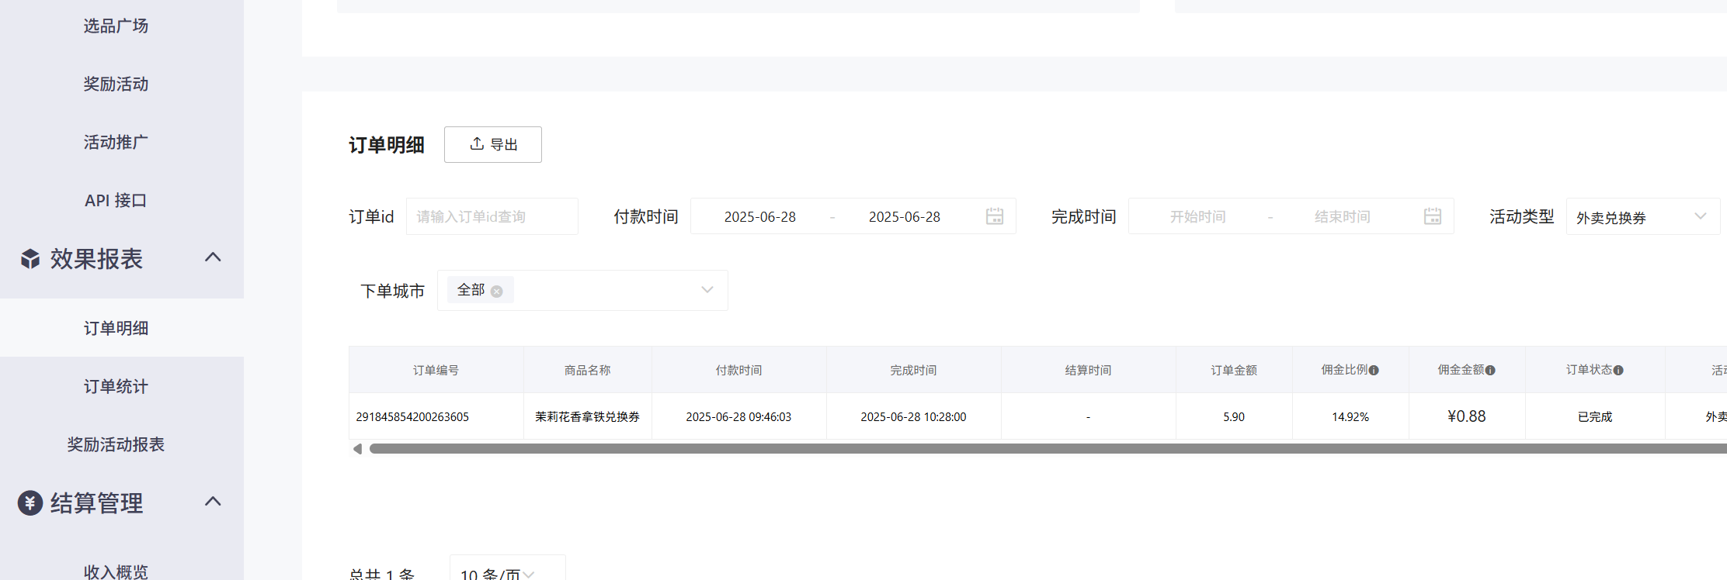Click the 佣金金额 info icon

[1490, 371]
